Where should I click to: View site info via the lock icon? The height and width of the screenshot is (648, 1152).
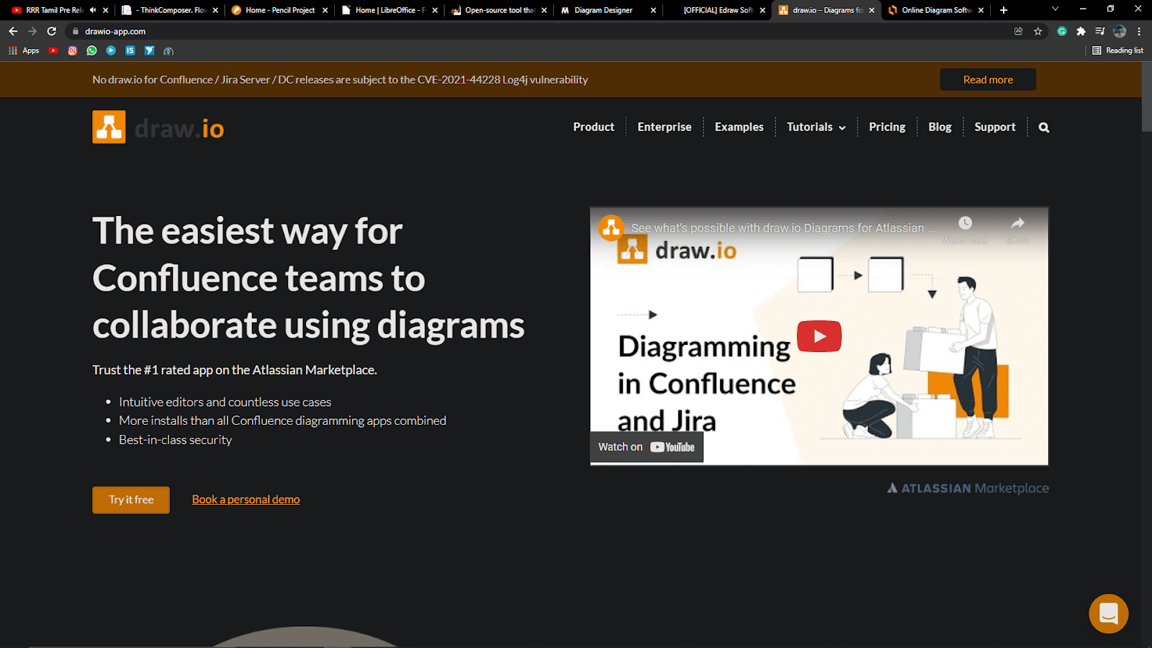coord(76,31)
